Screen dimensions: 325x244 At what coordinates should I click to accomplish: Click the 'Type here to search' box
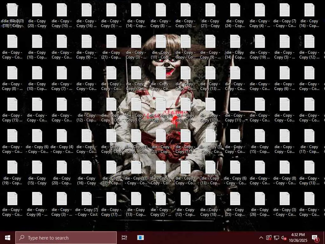(x=66, y=238)
